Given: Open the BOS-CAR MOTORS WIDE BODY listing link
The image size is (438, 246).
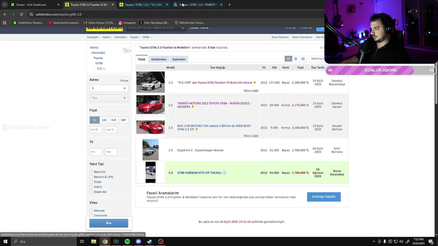Looking at the screenshot, I should coord(214,128).
